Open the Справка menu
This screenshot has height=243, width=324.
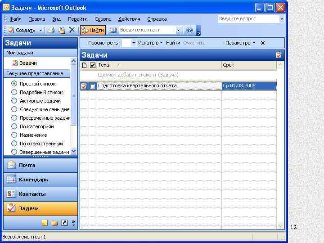coord(157,19)
